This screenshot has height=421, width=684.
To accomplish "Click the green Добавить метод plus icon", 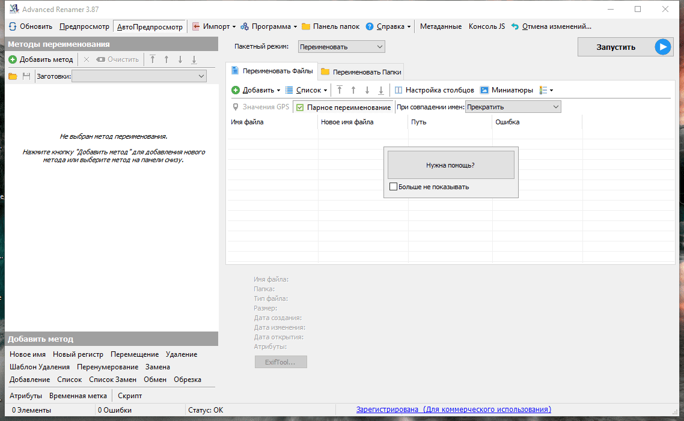I will pos(13,59).
